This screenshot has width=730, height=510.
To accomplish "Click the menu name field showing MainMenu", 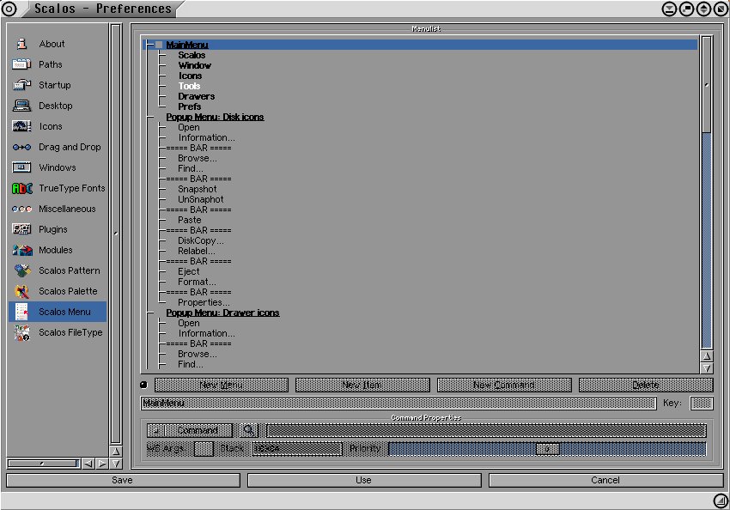I will (x=398, y=403).
